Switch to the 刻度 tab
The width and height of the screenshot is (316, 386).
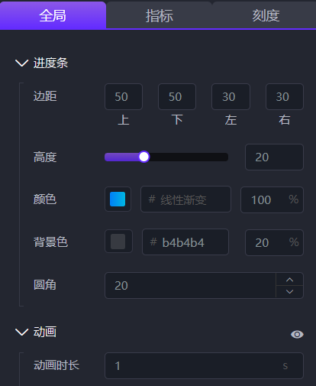[x=266, y=15]
